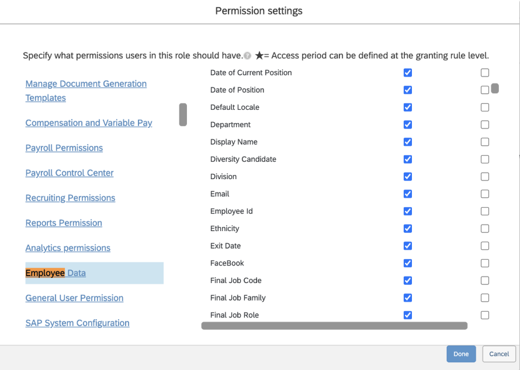
Task: Open Compensation and Variable Pay permissions
Action: point(89,123)
